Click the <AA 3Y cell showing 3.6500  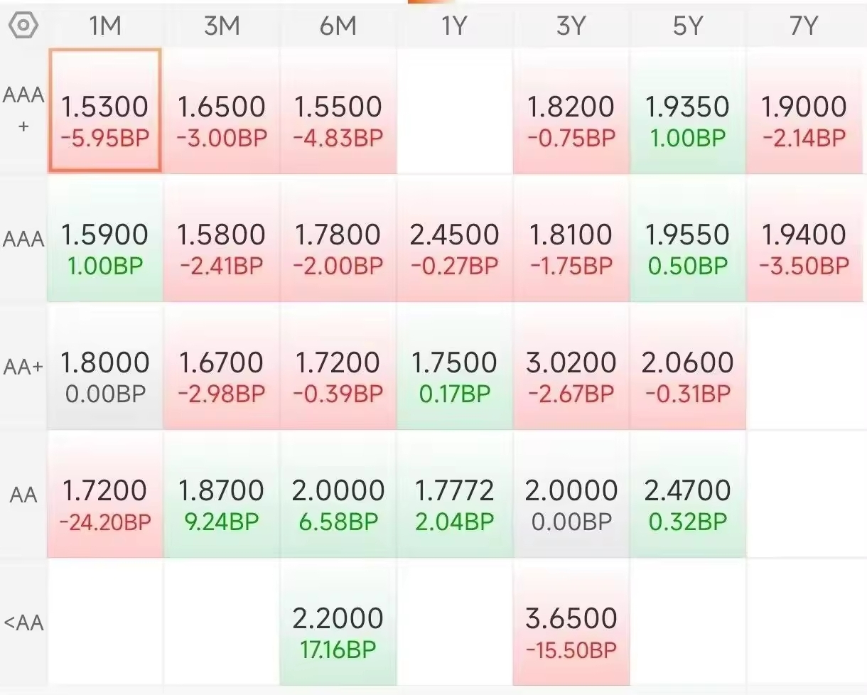click(571, 623)
